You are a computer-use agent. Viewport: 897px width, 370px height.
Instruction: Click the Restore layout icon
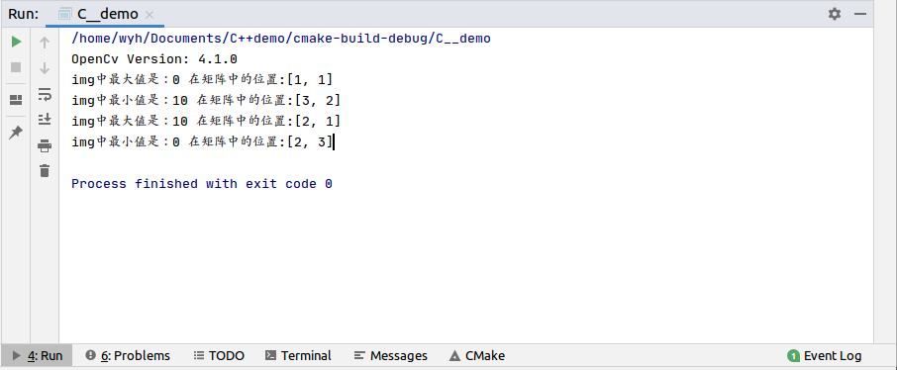[16, 100]
